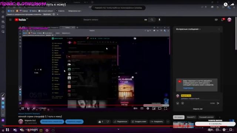Click the Поделиться share button
The height and width of the screenshot is (133, 237).
pyautogui.click(x=121, y=122)
